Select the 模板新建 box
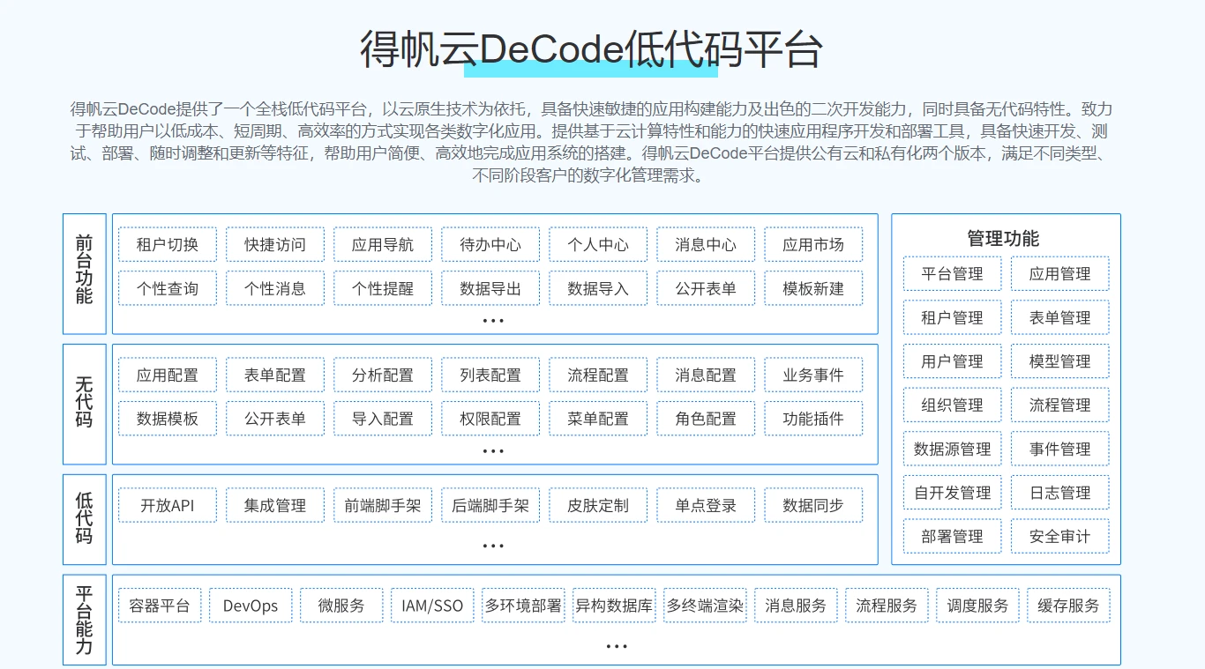This screenshot has height=669, width=1205. coord(813,288)
